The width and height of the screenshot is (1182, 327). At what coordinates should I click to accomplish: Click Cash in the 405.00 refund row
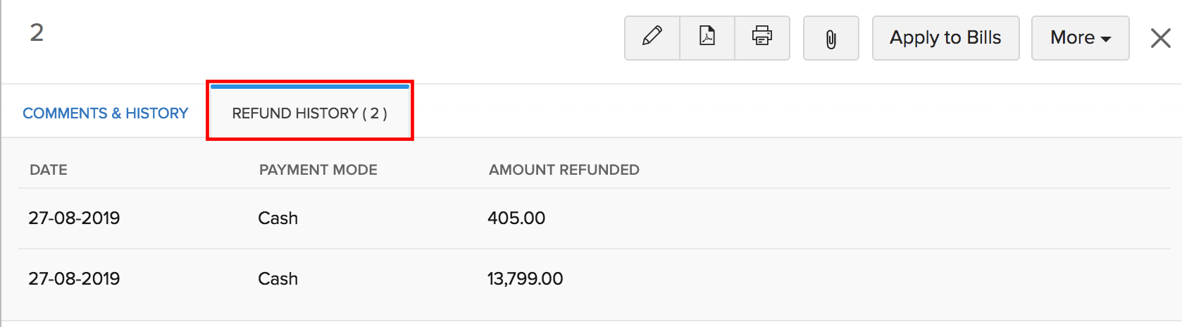coord(278,218)
